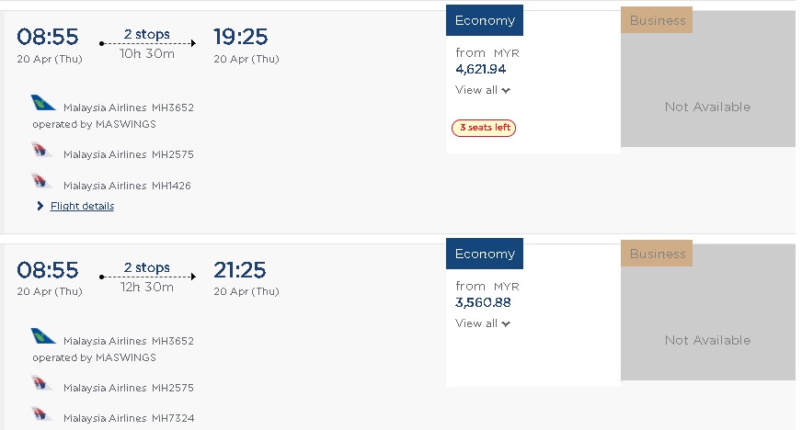Click the Malaysia Airlines logo next to MH7324
The height and width of the screenshot is (430, 802).
click(x=42, y=414)
